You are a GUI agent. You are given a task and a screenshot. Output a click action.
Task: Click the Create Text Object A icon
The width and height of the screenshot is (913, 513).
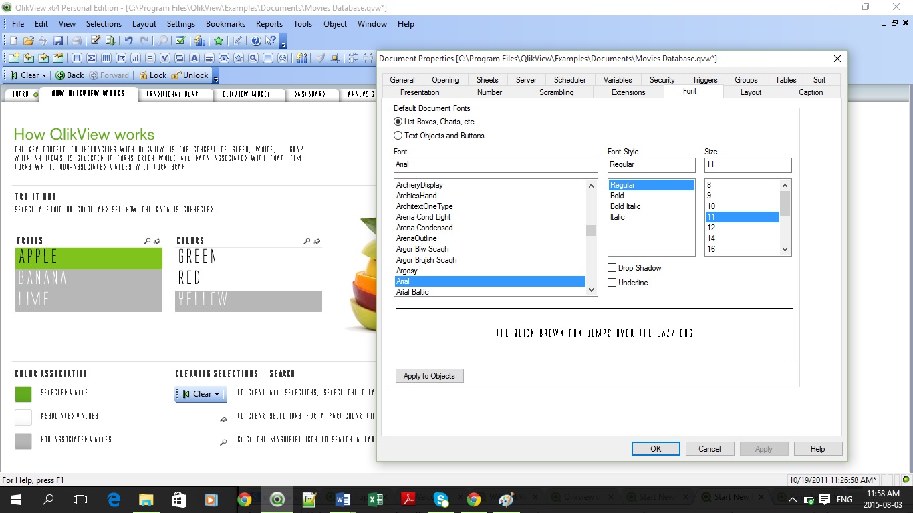coord(194,58)
